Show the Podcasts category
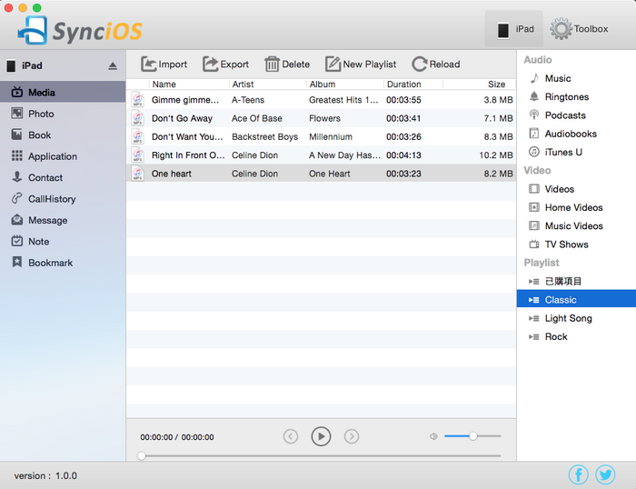The height and width of the screenshot is (489, 636). pyautogui.click(x=576, y=115)
